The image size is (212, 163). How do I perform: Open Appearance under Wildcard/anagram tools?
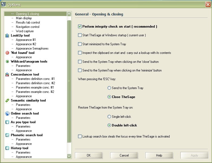point(24,70)
